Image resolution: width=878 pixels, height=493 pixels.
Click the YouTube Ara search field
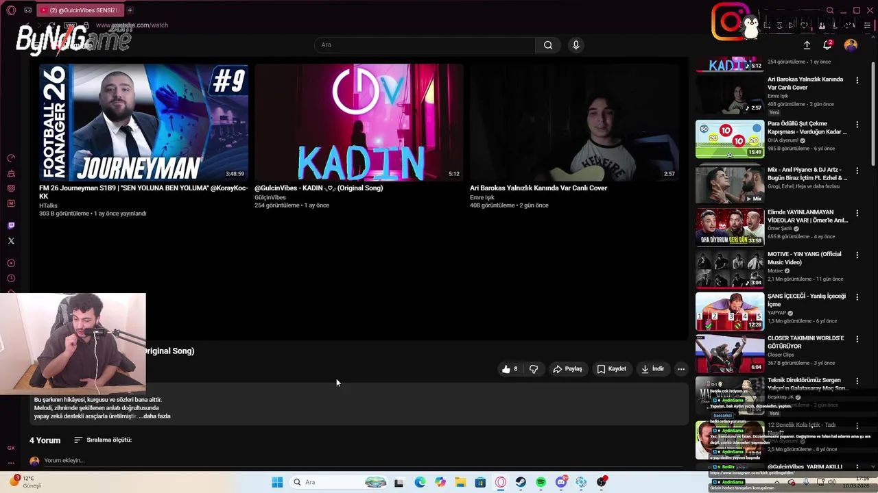pos(425,45)
